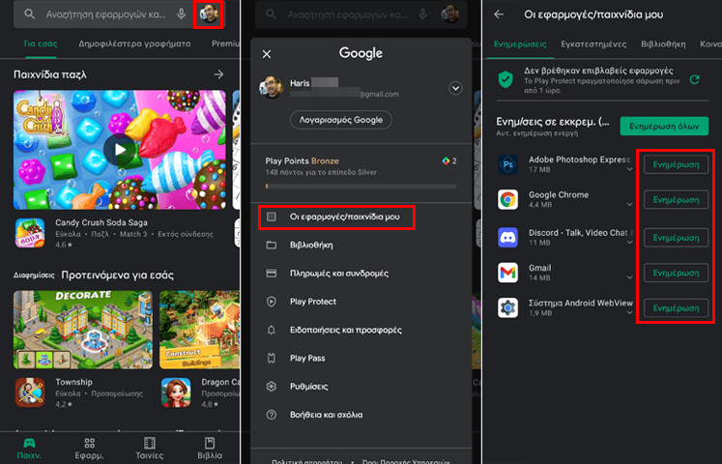Go back from Οι εφαρμογές/παιχνίδια μου screen
The image size is (722, 464).
click(499, 14)
